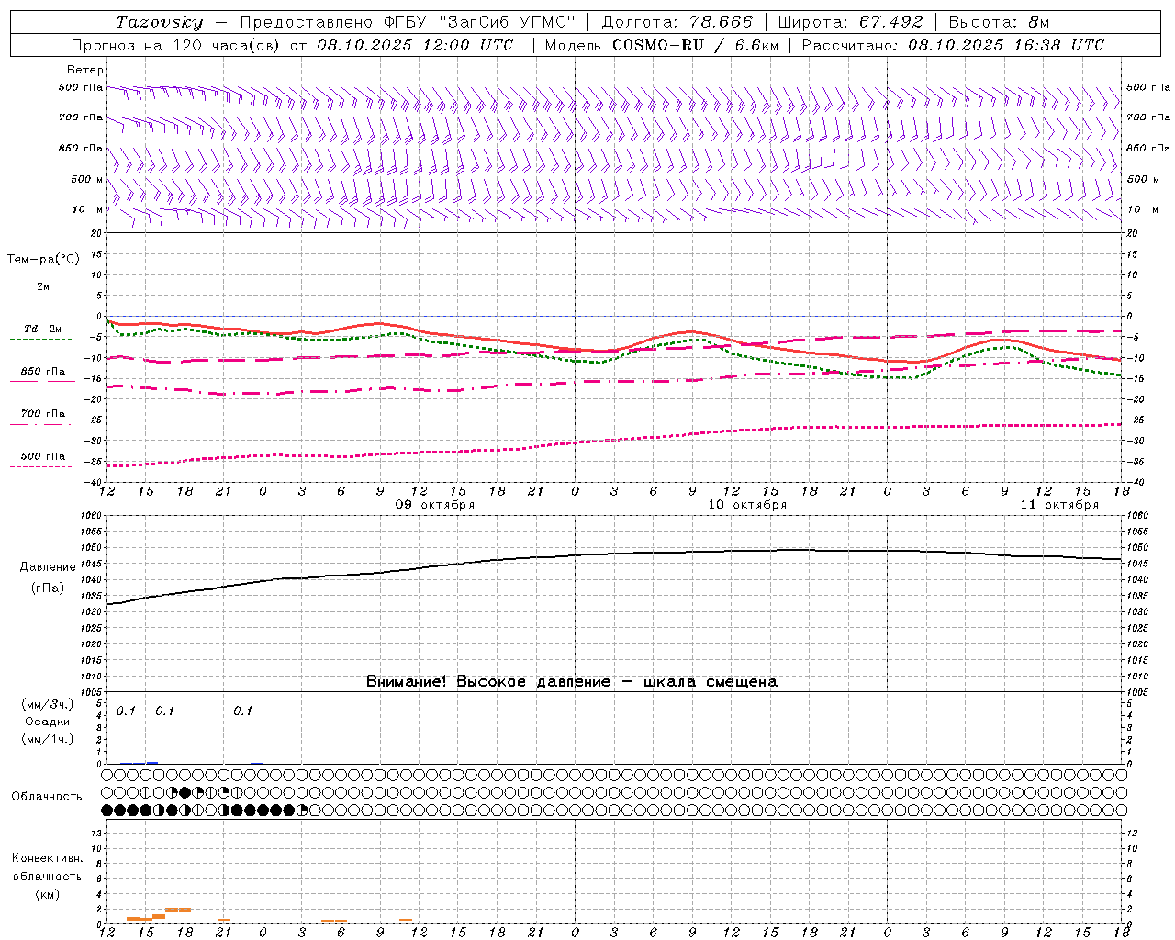Select the Давление pressure panel label
1175x940 pixels.
point(48,567)
